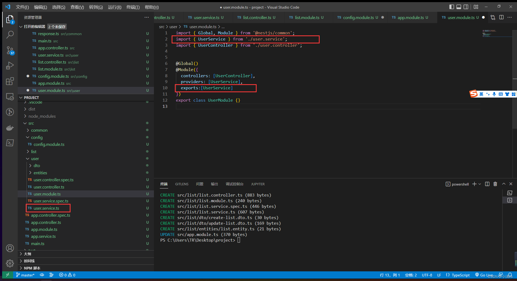Image resolution: width=517 pixels, height=281 pixels.
Task: Open the Manage settings gear
Action: (10, 263)
